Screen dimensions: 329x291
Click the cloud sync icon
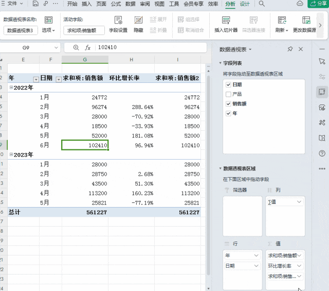point(300,4)
